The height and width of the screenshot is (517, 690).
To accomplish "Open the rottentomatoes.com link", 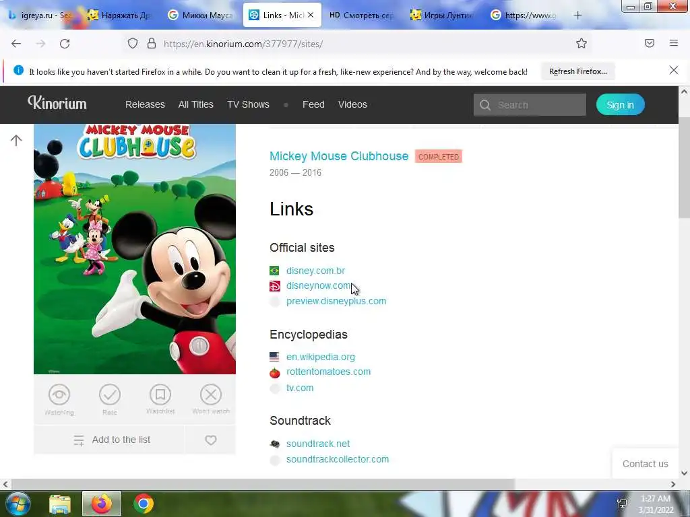I will pos(328,372).
